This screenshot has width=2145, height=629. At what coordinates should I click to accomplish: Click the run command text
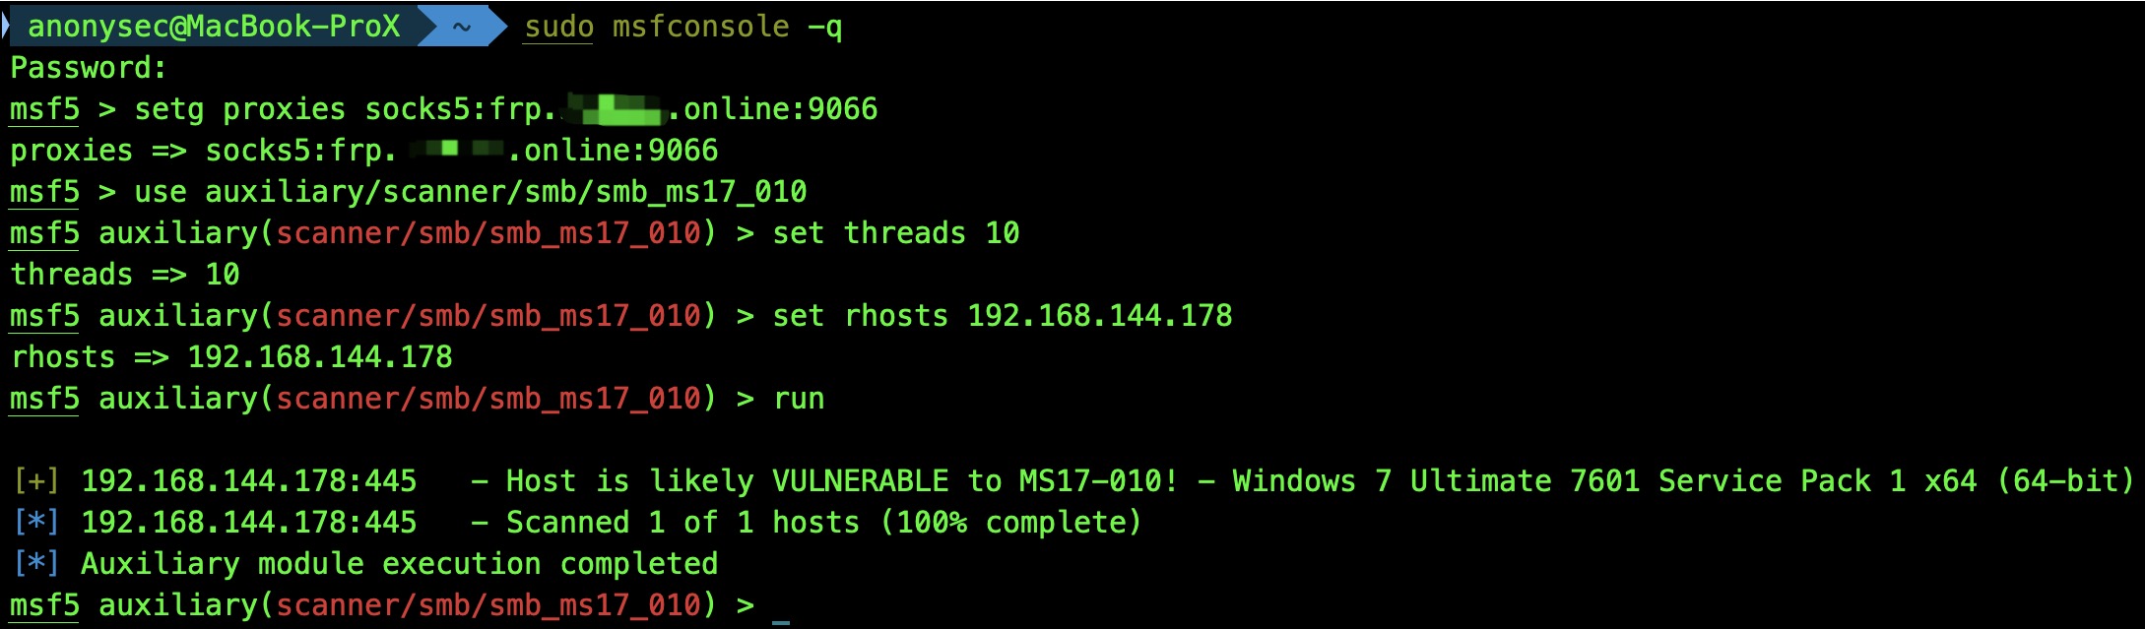pos(799,400)
